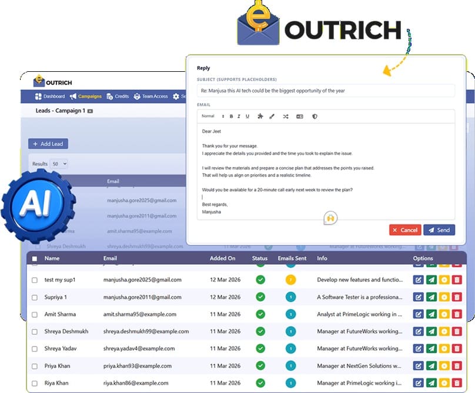Viewport: 475px width, 393px height.
Task: Toggle italic formatting in email editor
Action: (239, 116)
